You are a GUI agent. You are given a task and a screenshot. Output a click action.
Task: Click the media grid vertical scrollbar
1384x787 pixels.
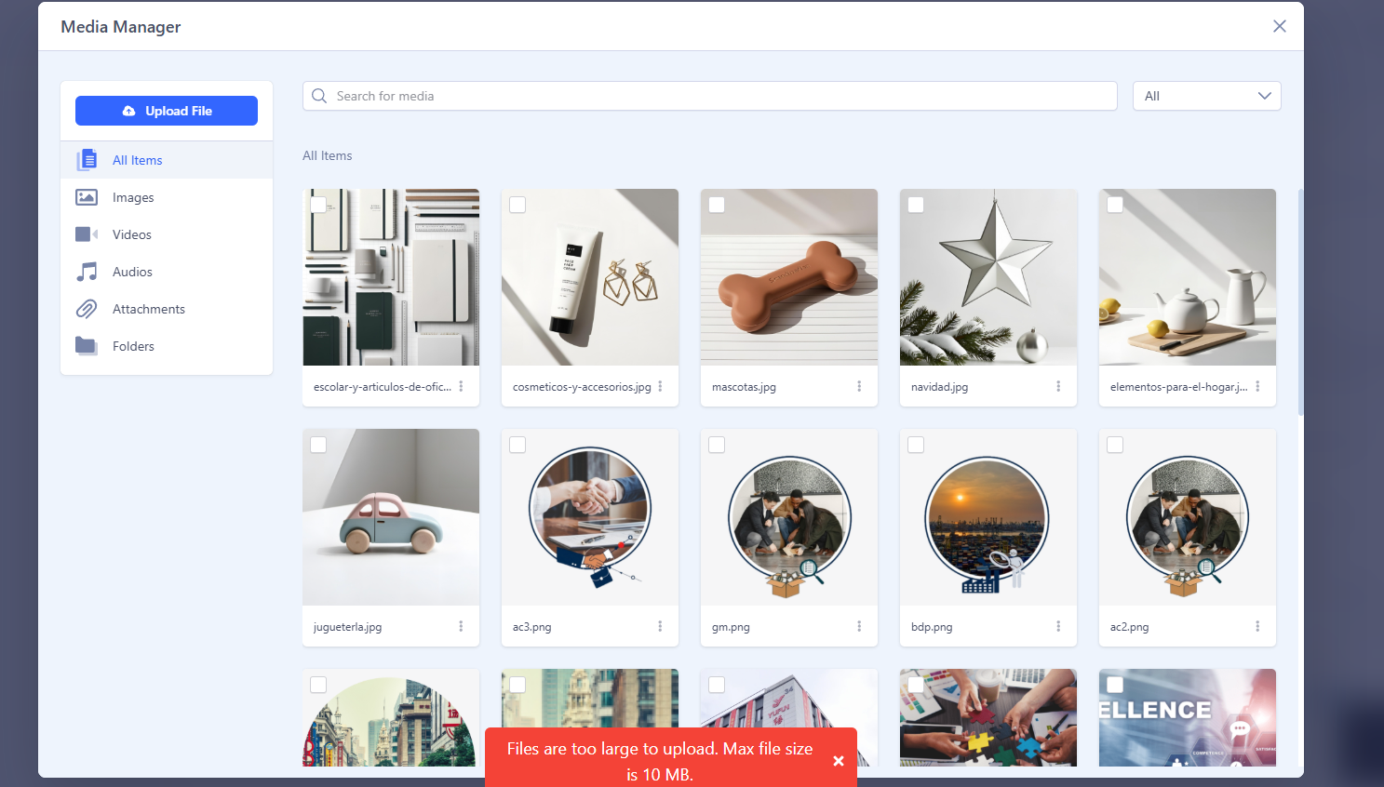1300,301
